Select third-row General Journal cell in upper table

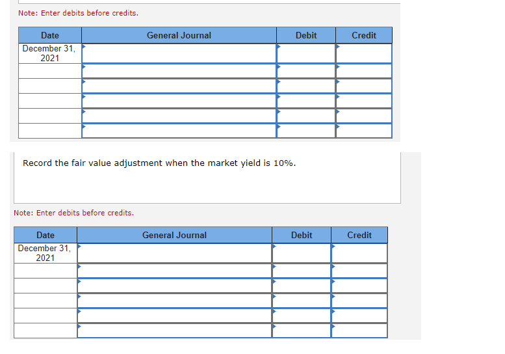click(179, 86)
